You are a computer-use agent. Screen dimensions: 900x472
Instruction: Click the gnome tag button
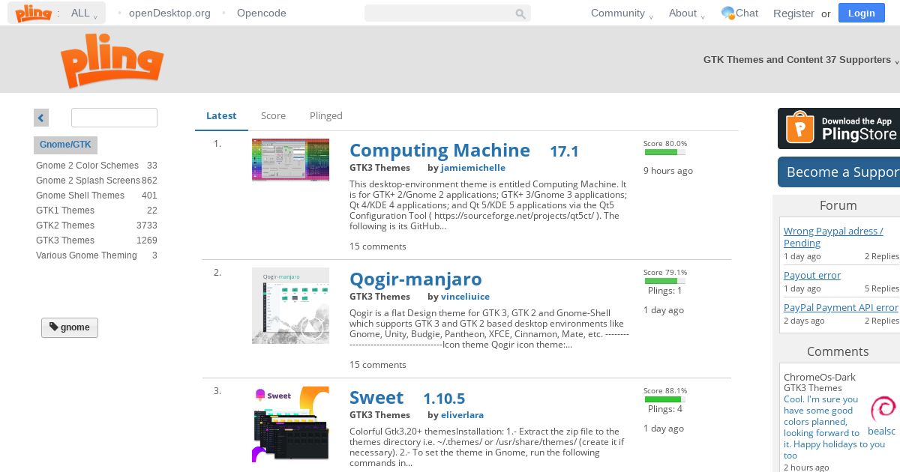coord(70,327)
